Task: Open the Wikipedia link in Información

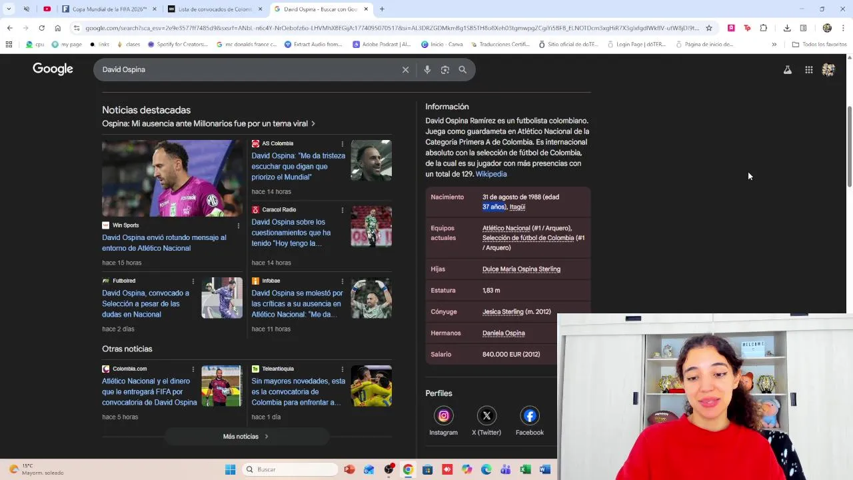Action: click(491, 174)
